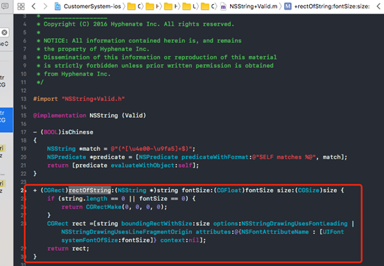Click boundingRectWithSize: method call
The image size is (384, 266).
point(157,224)
